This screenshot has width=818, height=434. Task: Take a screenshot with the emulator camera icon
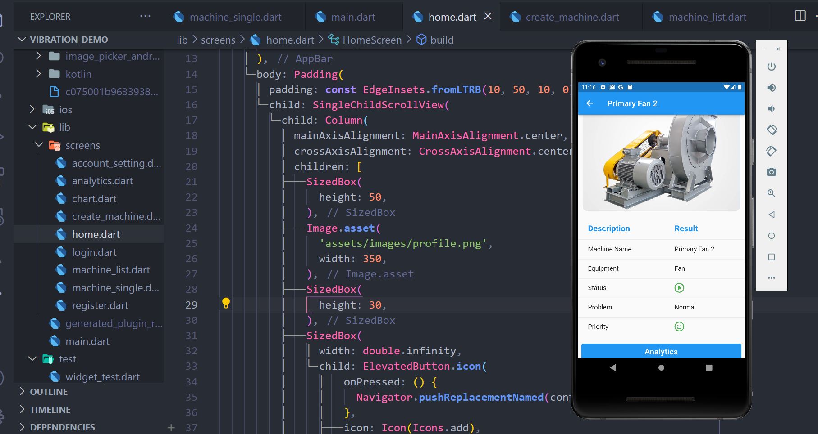coord(771,172)
